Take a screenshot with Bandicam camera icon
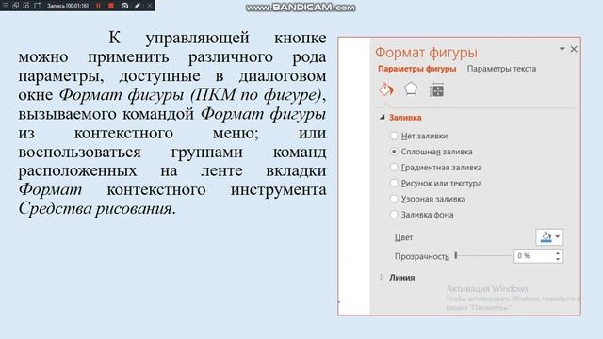This screenshot has height=339, width=603. click(x=124, y=6)
